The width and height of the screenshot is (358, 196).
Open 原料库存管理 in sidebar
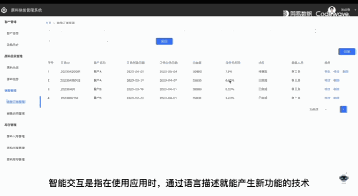click(x=15, y=159)
